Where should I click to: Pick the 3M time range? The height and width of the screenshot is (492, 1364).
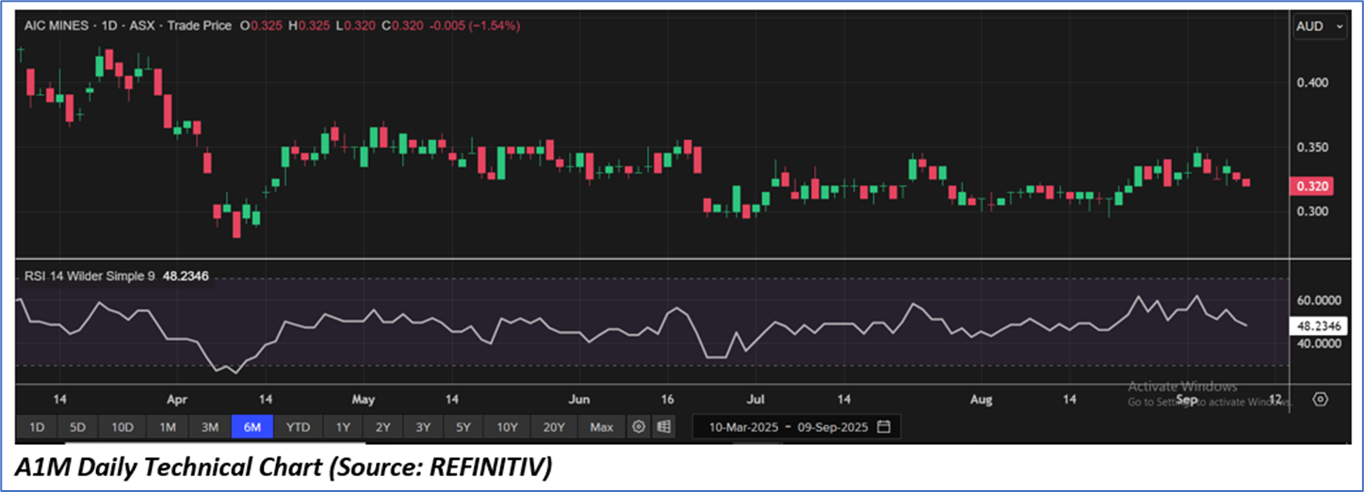coord(210,427)
